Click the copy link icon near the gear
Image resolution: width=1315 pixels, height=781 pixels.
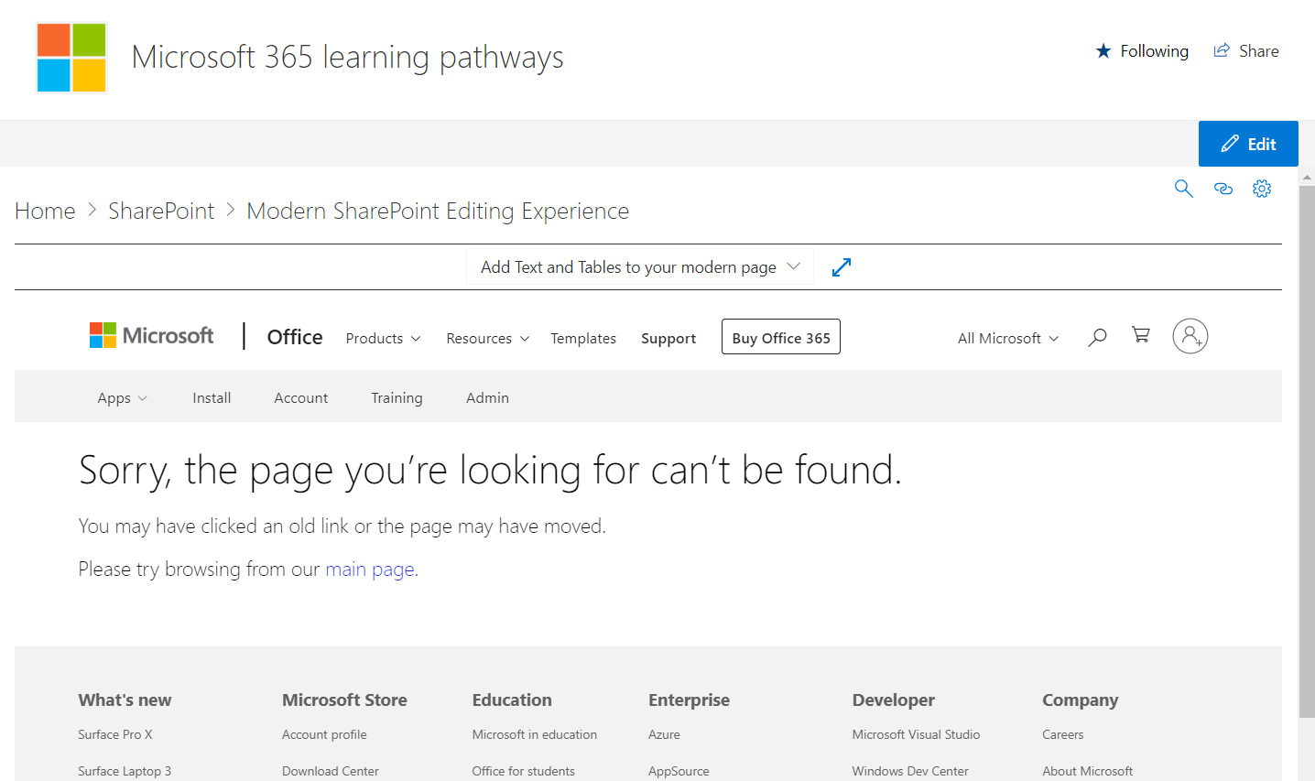pos(1223,188)
